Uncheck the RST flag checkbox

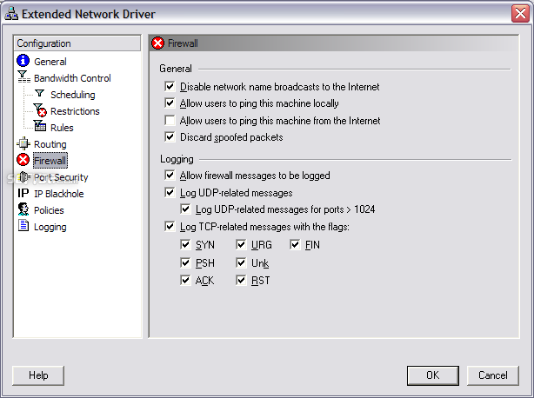[241, 280]
